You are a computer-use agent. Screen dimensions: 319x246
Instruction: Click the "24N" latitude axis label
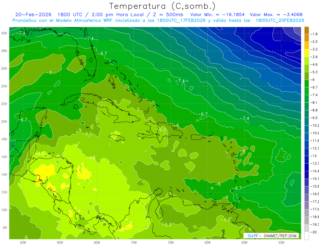[4, 86]
